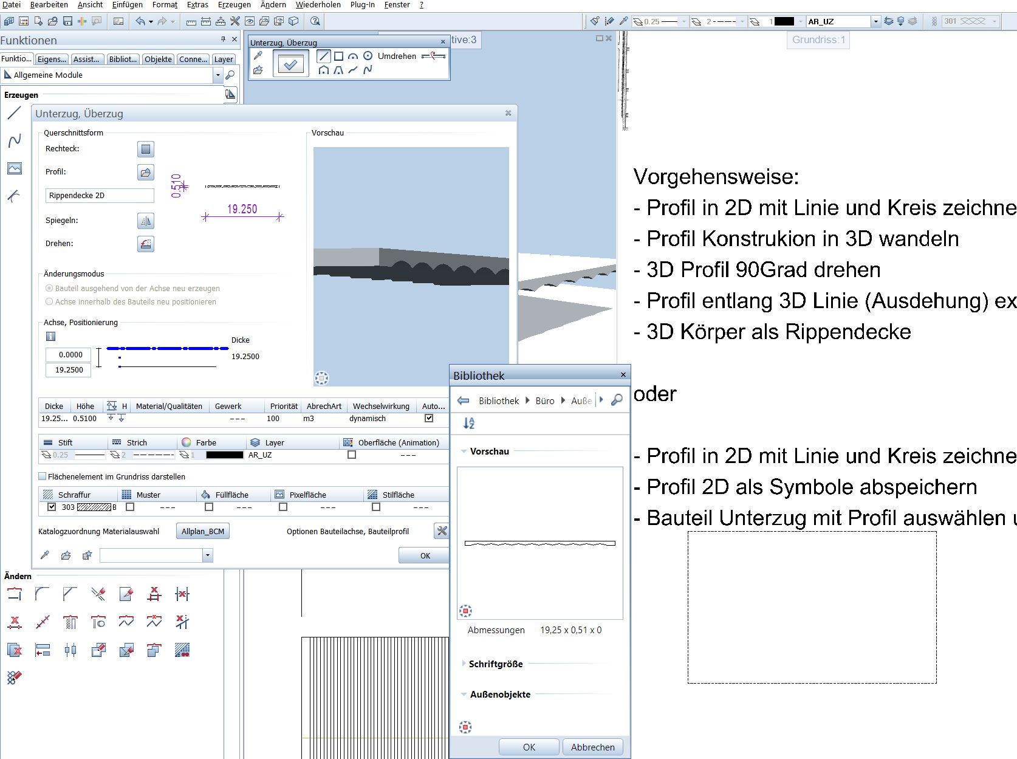Click Abbrechen in Bibliothek dialog
1017x759 pixels.
click(593, 747)
